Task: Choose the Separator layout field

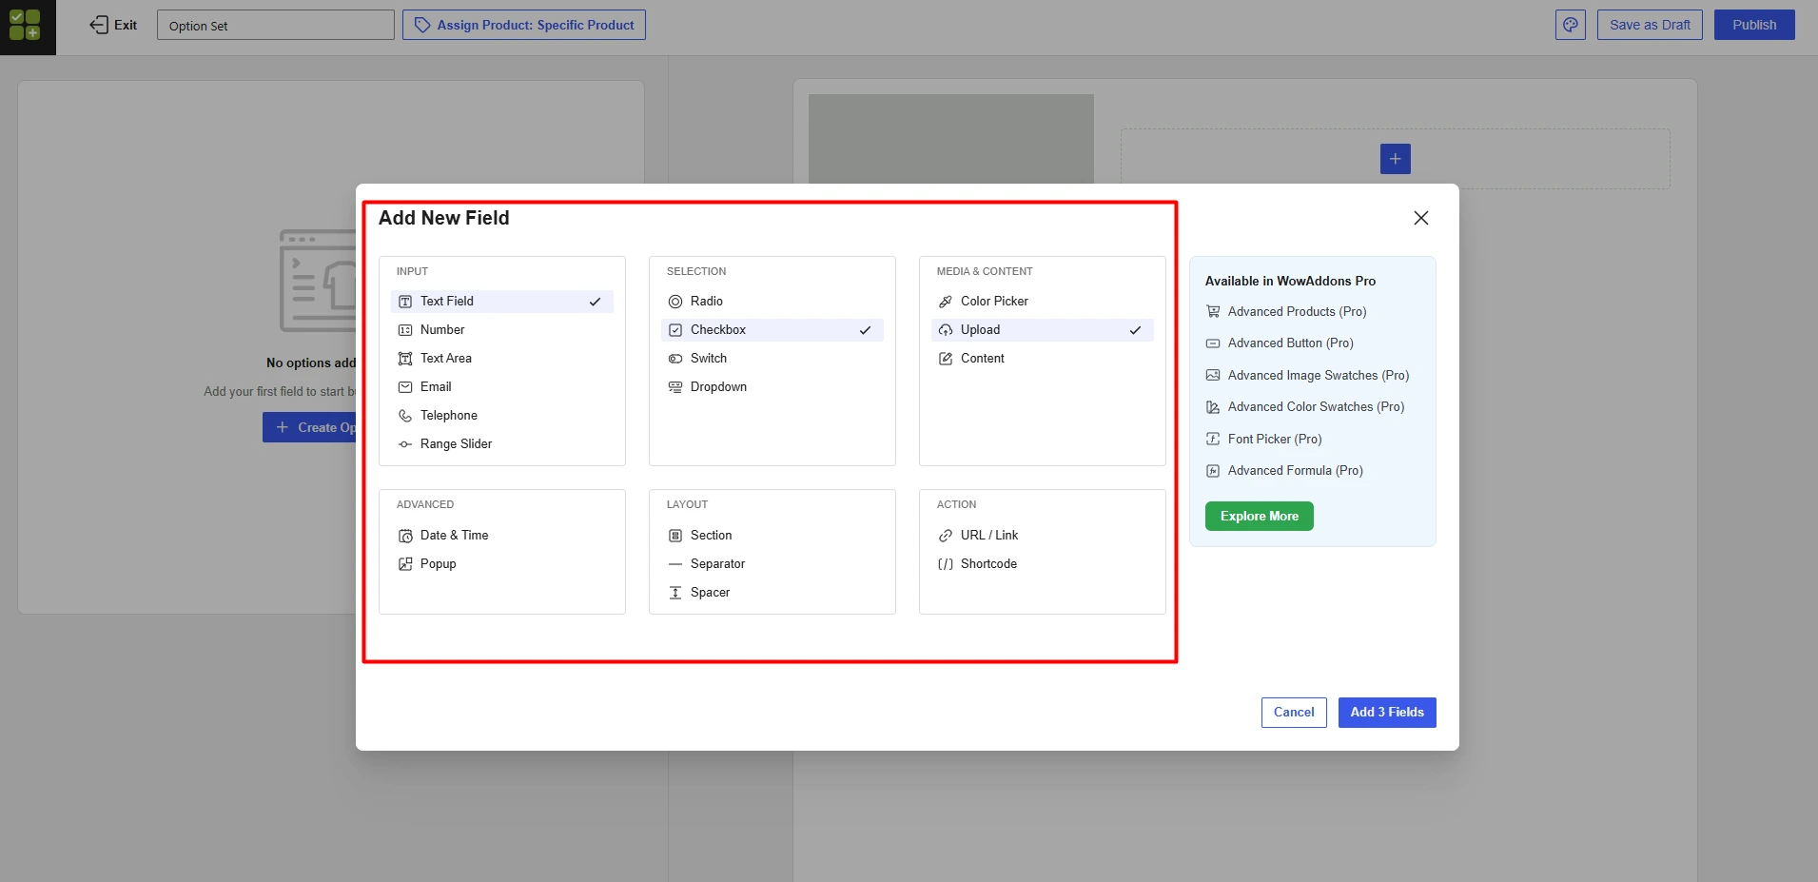Action: [x=772, y=564]
